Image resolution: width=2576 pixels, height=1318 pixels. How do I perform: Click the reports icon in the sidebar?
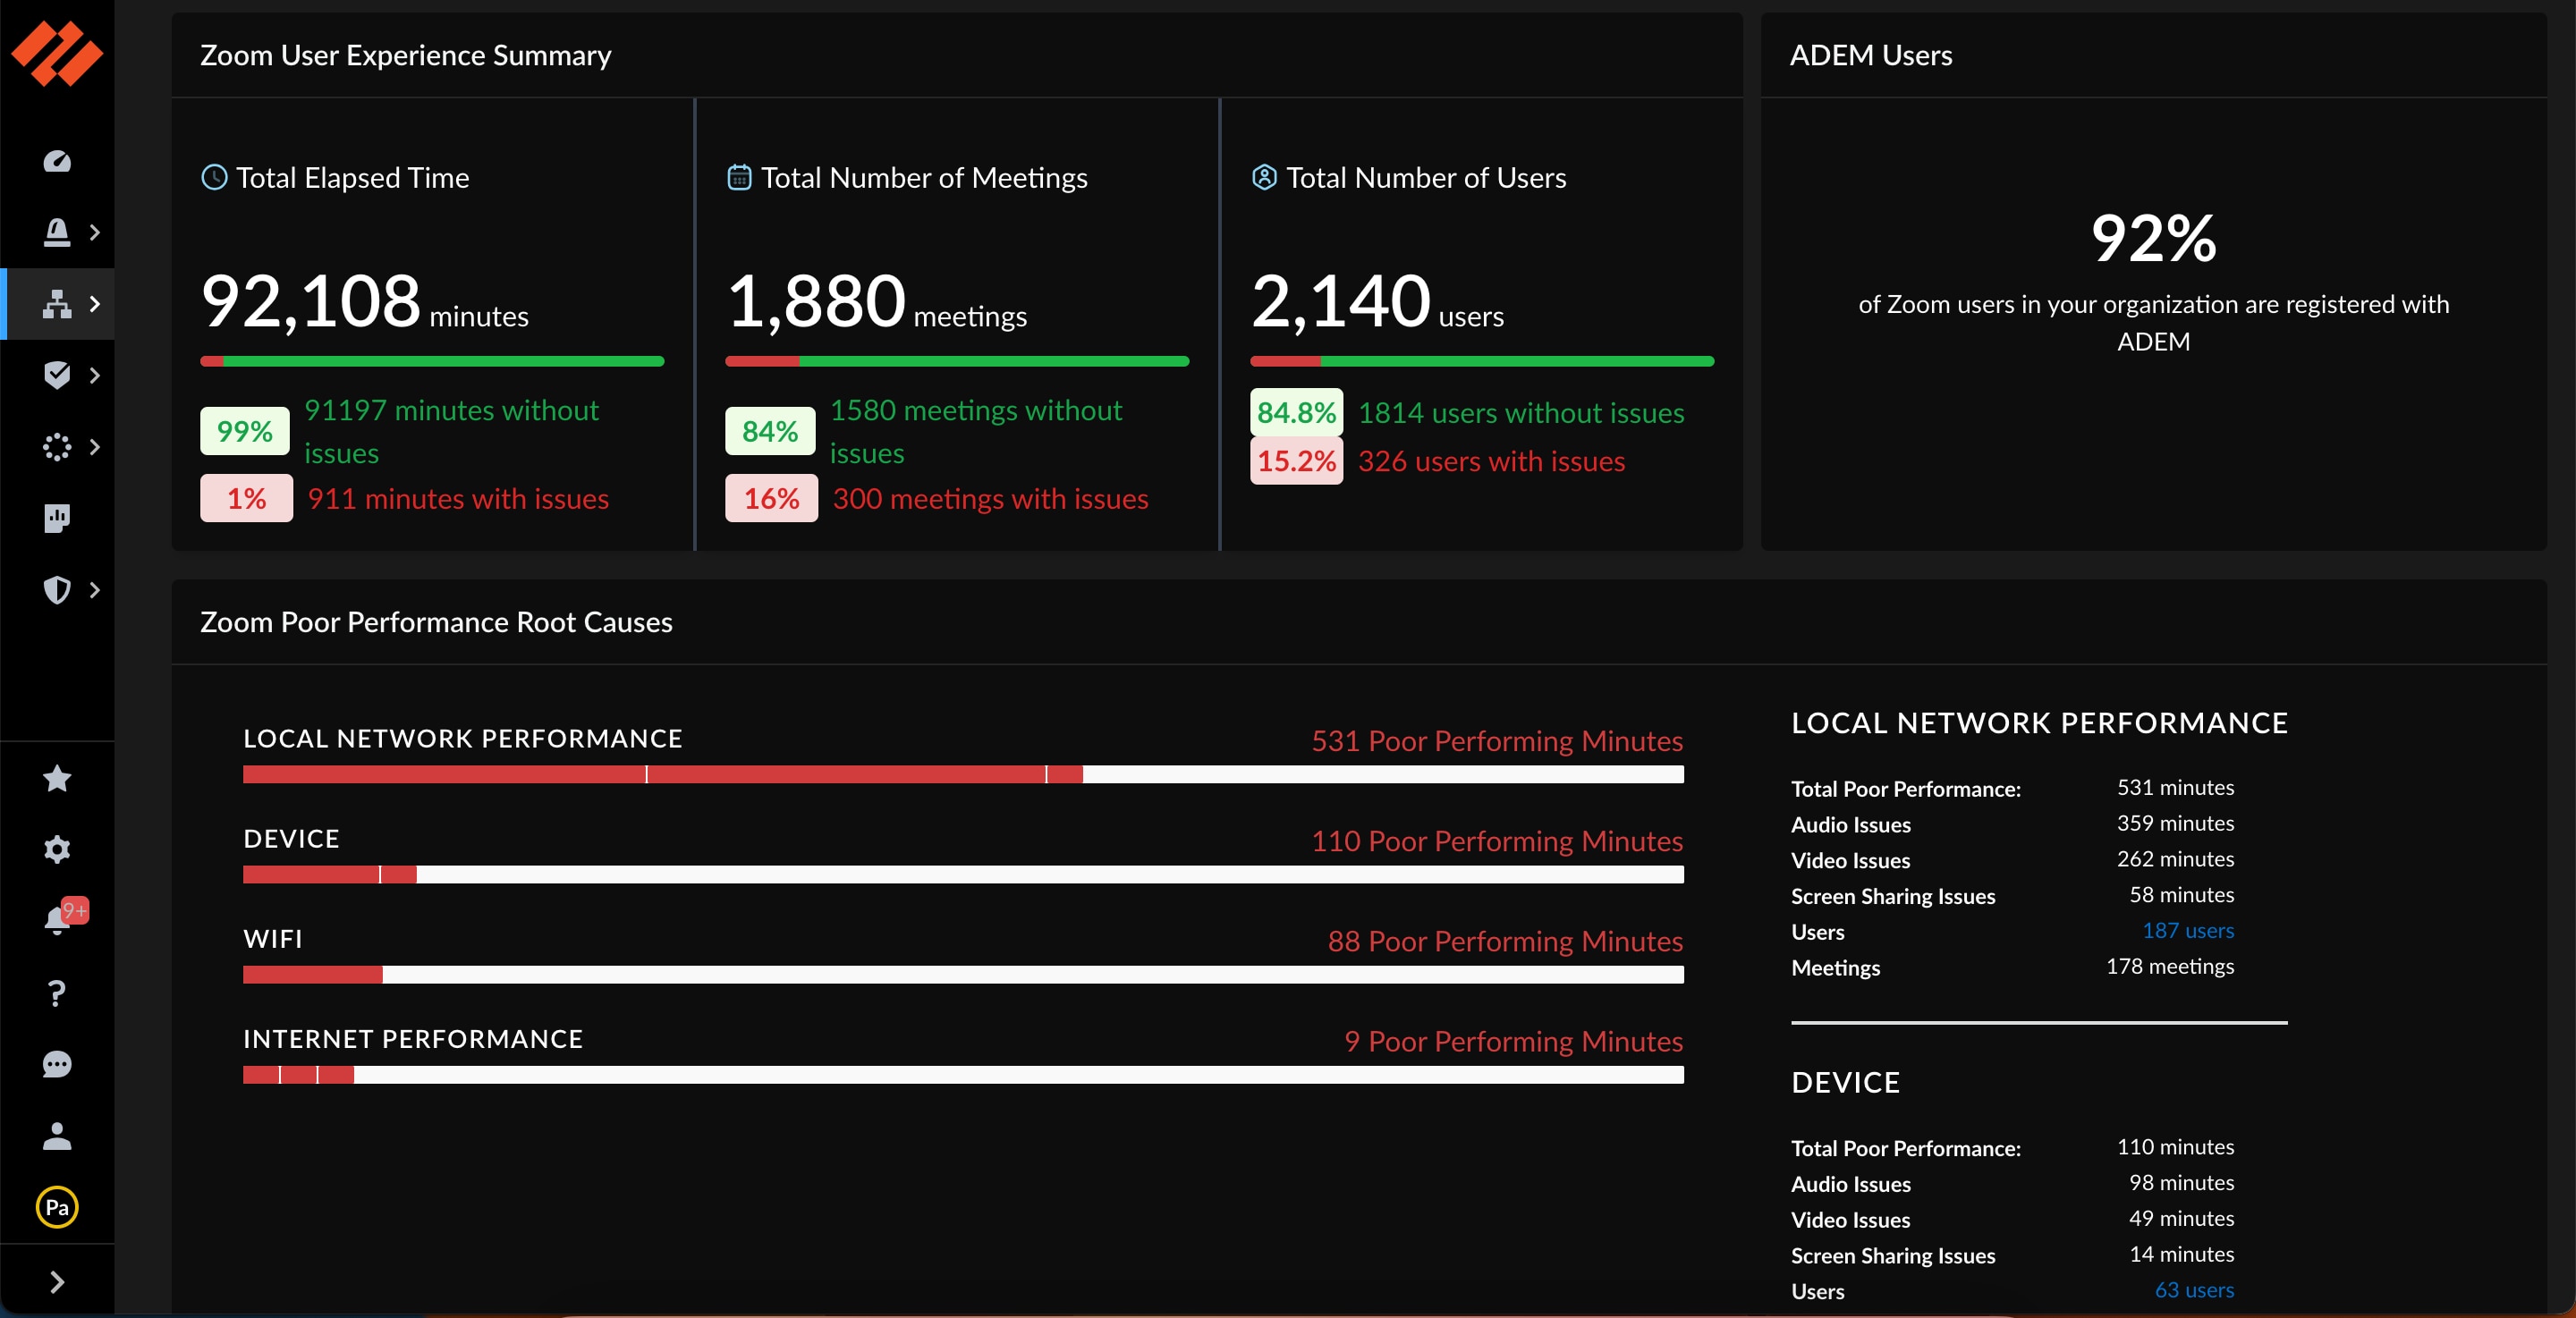pos(57,518)
